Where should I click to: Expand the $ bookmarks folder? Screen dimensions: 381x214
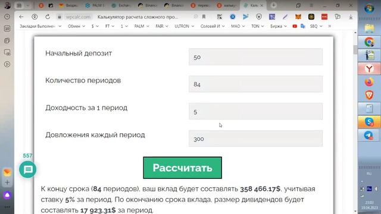click(95, 26)
